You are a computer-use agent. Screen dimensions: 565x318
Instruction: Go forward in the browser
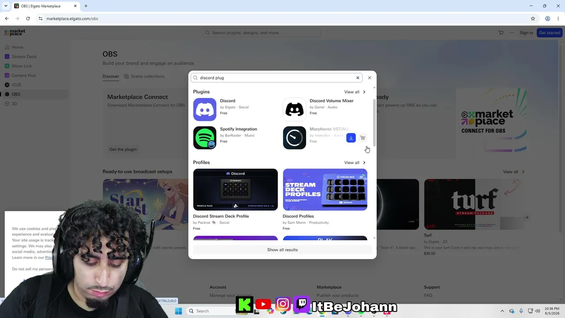[17, 19]
